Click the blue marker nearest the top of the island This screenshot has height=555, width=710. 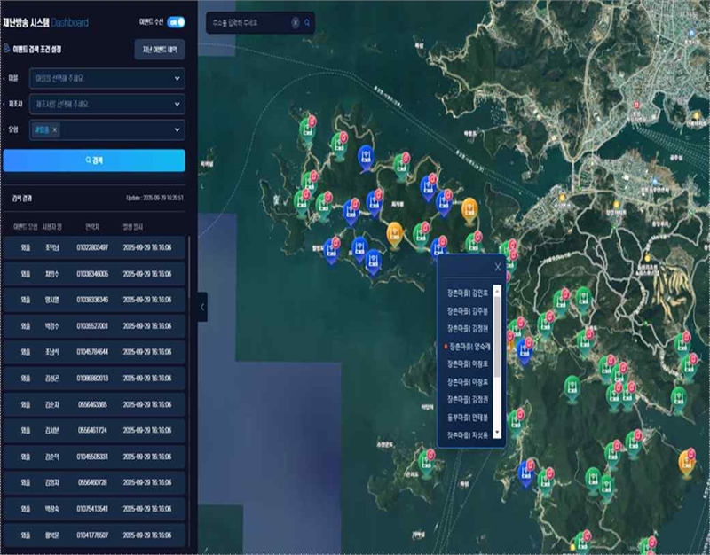pyautogui.click(x=365, y=157)
